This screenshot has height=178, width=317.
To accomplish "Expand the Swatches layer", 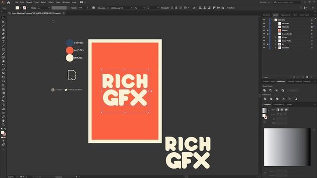I will coord(275,47).
